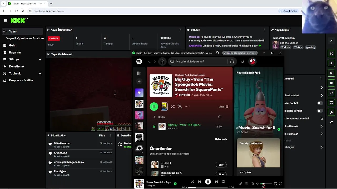The height and width of the screenshot is (189, 337).
Task: Open the Spotify mini player
Action: [x=275, y=184]
